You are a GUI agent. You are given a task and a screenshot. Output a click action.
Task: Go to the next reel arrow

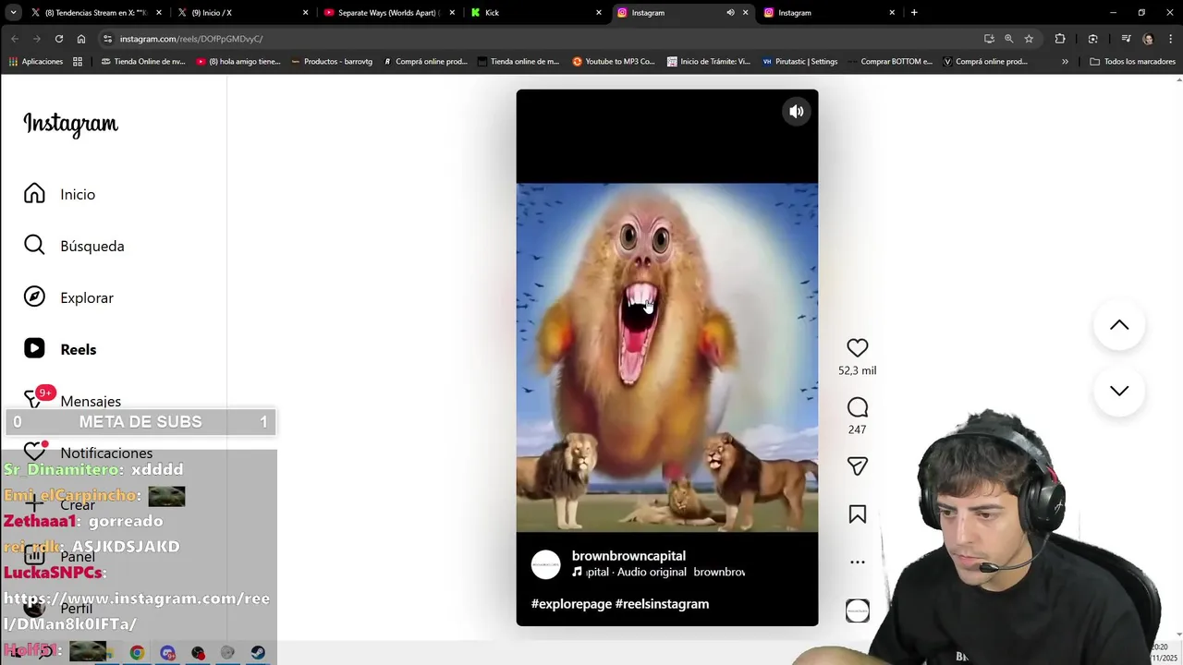click(1119, 391)
